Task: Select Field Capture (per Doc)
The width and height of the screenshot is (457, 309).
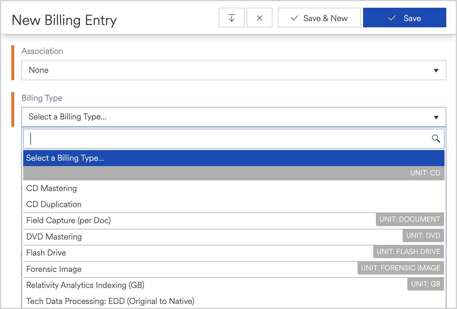Action: click(x=234, y=220)
